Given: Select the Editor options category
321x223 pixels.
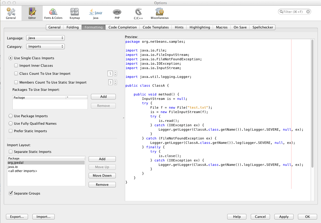Looking at the screenshot, I should (32, 13).
